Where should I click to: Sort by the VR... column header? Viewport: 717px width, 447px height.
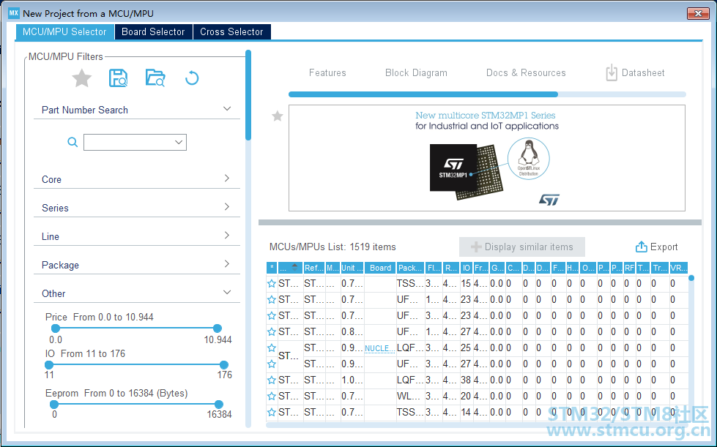678,268
